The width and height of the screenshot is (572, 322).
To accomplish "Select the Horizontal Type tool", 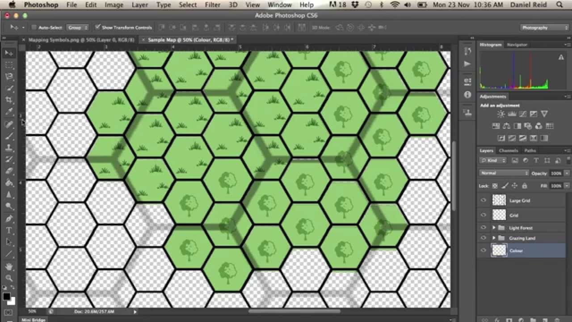I will pyautogui.click(x=9, y=230).
